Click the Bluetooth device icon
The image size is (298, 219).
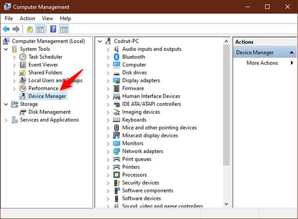pos(117,57)
